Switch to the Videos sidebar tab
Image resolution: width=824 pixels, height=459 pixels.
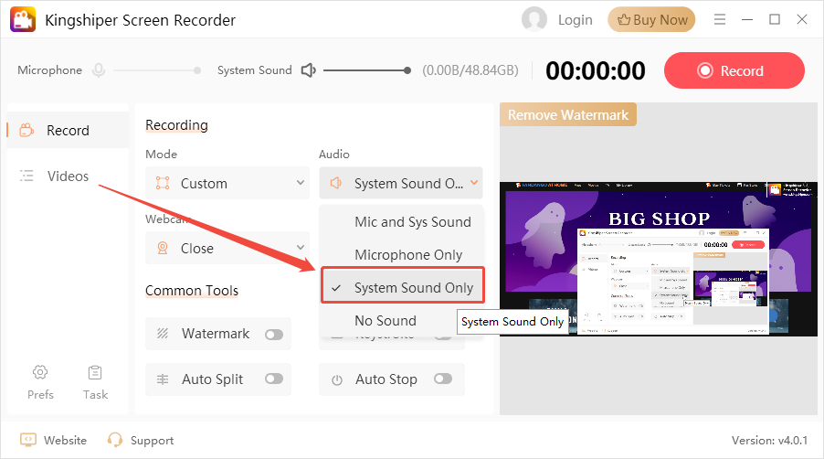point(68,176)
